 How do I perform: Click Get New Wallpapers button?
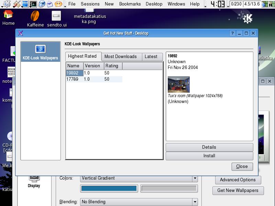click(x=238, y=191)
